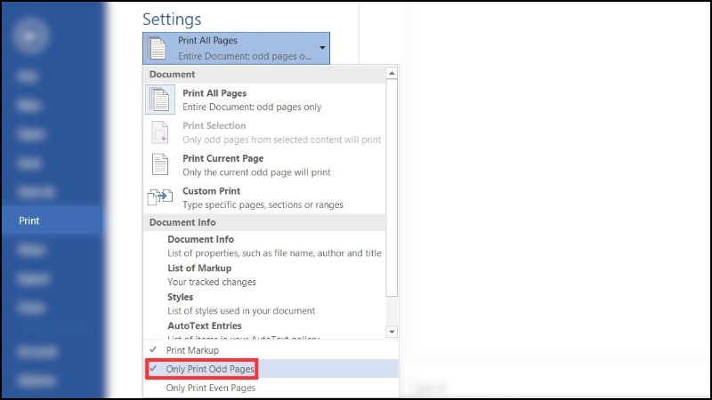Click the scroll down arrow in list

pyautogui.click(x=392, y=331)
